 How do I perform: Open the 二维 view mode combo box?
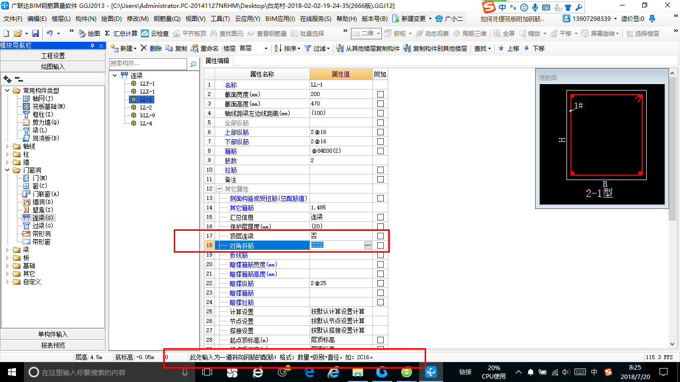pos(366,33)
